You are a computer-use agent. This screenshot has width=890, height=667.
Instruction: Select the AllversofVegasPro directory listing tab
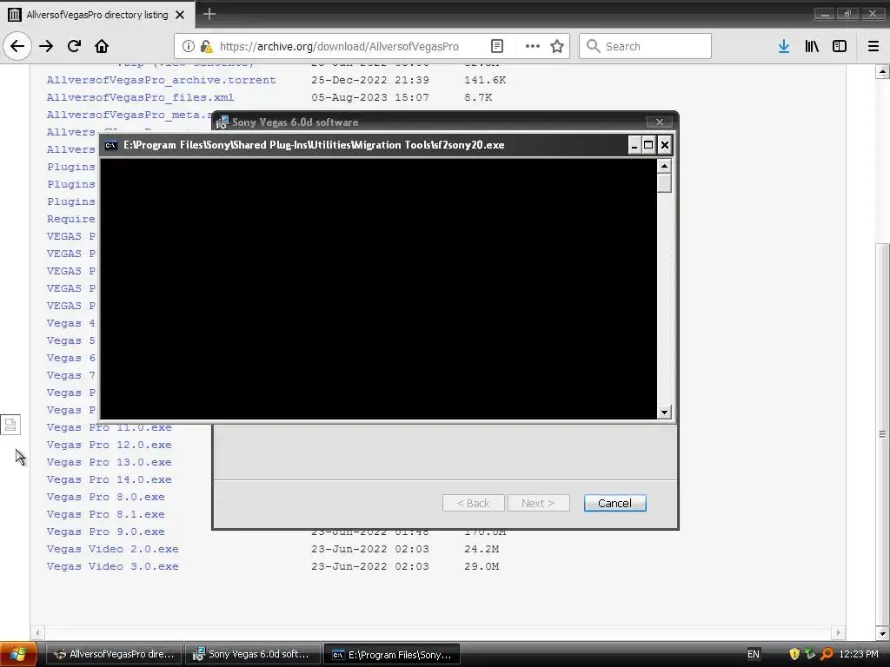[x=97, y=15]
